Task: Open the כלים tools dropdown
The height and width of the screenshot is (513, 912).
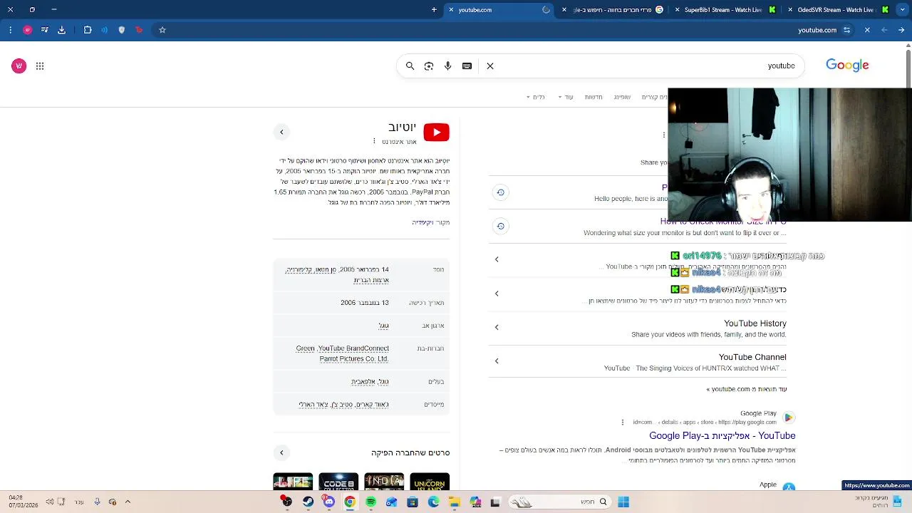Action: click(535, 97)
